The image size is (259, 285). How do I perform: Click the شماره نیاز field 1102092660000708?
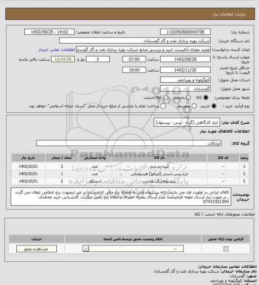pyautogui.click(x=185, y=32)
